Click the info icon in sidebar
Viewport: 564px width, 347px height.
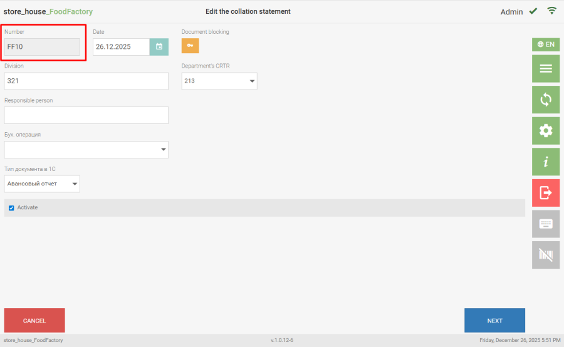tap(545, 162)
